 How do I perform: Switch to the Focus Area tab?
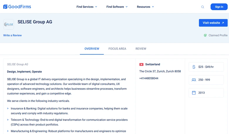117,49
